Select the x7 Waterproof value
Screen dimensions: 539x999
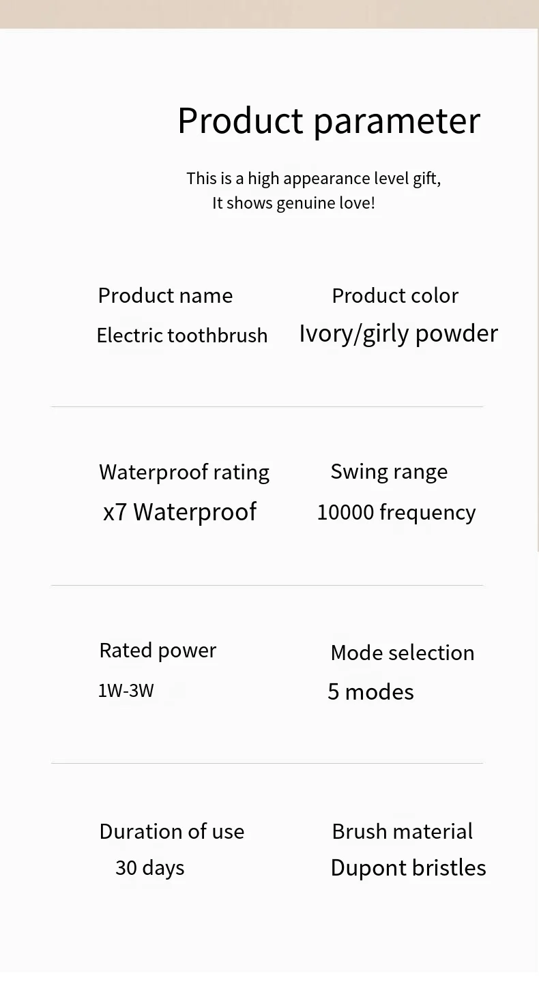[179, 512]
